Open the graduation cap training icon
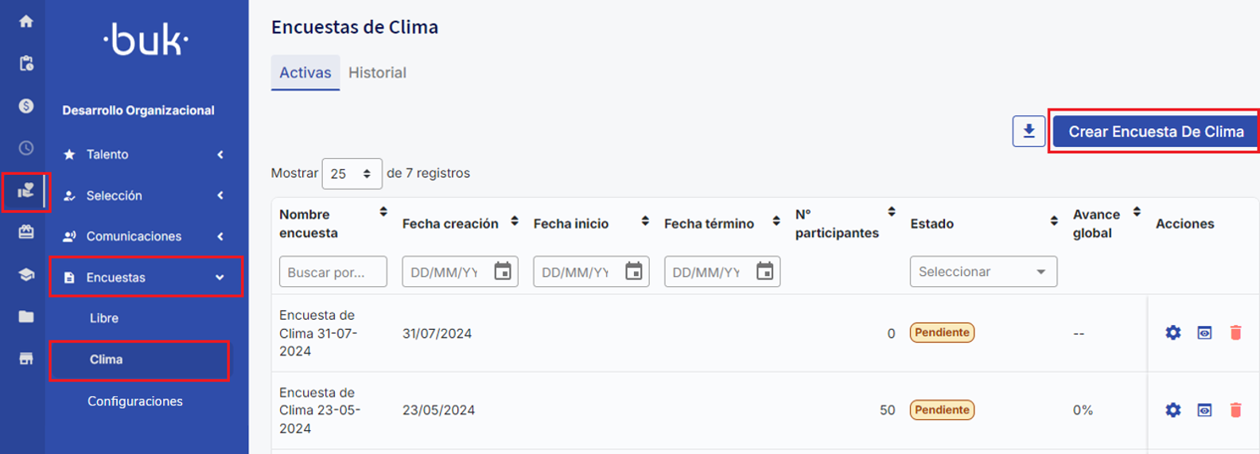Screen dimensions: 1260x454 tap(26, 274)
